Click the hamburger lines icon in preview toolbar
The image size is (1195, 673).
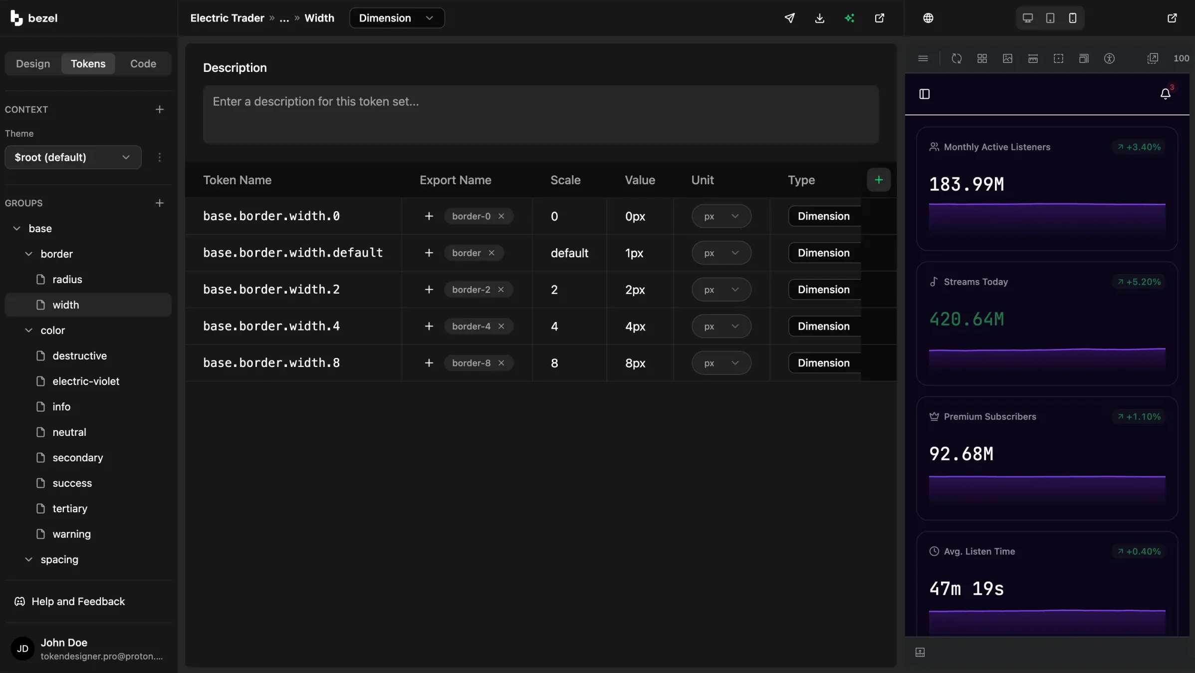tap(923, 58)
